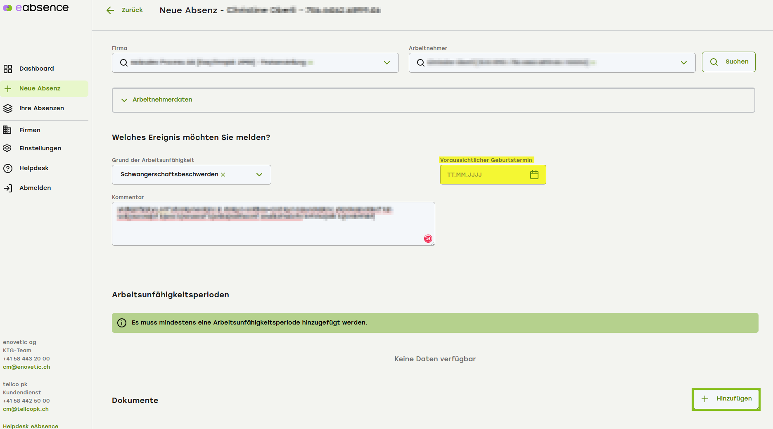Click the search icon in Firma field
Screen dimensions: 773x429
coord(123,63)
